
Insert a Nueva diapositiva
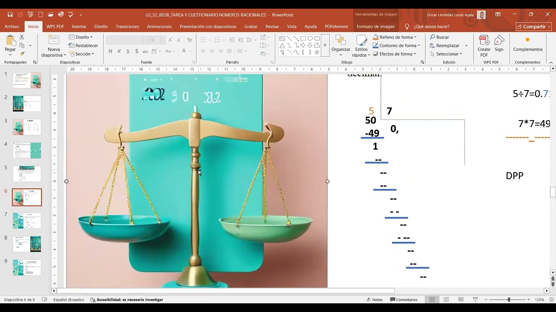tap(53, 46)
